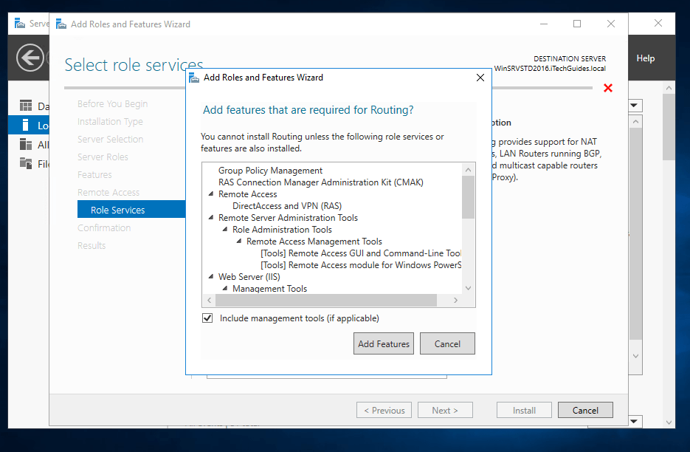This screenshot has width=690, height=452.
Task: Open the Dashboard sidebar icon
Action: [x=26, y=106]
